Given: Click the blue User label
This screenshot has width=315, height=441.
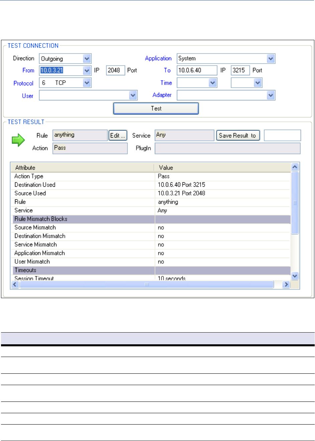Looking at the screenshot, I should pos(28,96).
